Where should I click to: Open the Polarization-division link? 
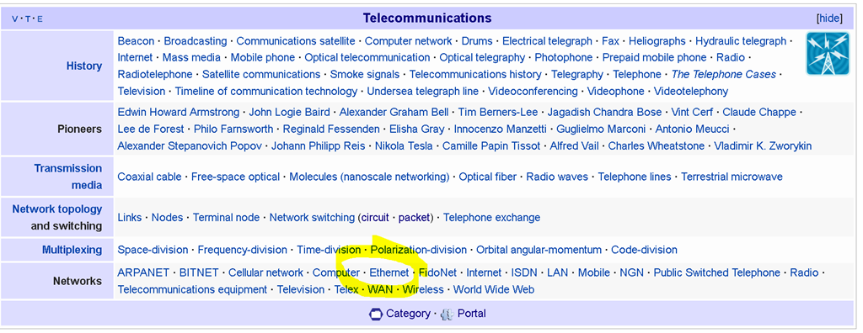[418, 250]
